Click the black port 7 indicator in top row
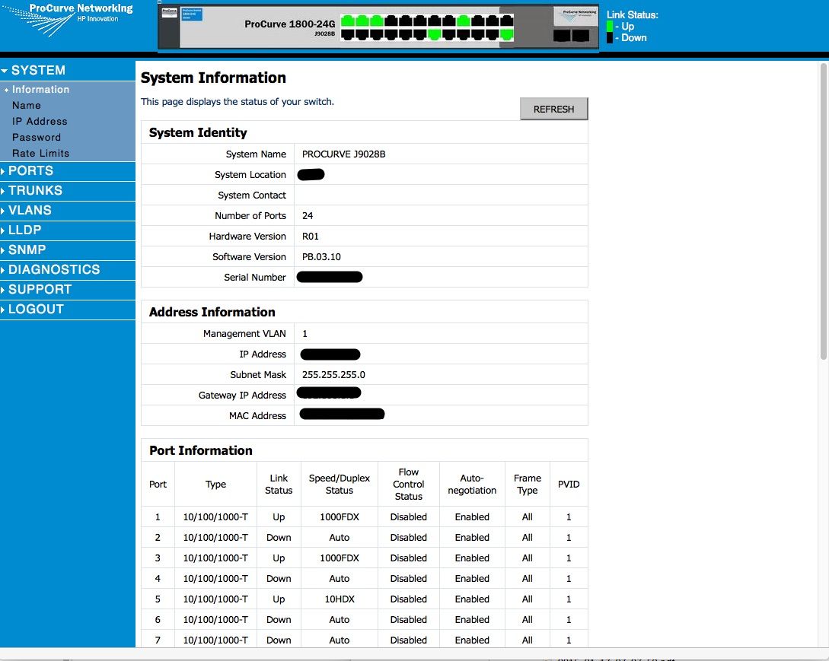This screenshot has width=829, height=661. click(x=391, y=21)
